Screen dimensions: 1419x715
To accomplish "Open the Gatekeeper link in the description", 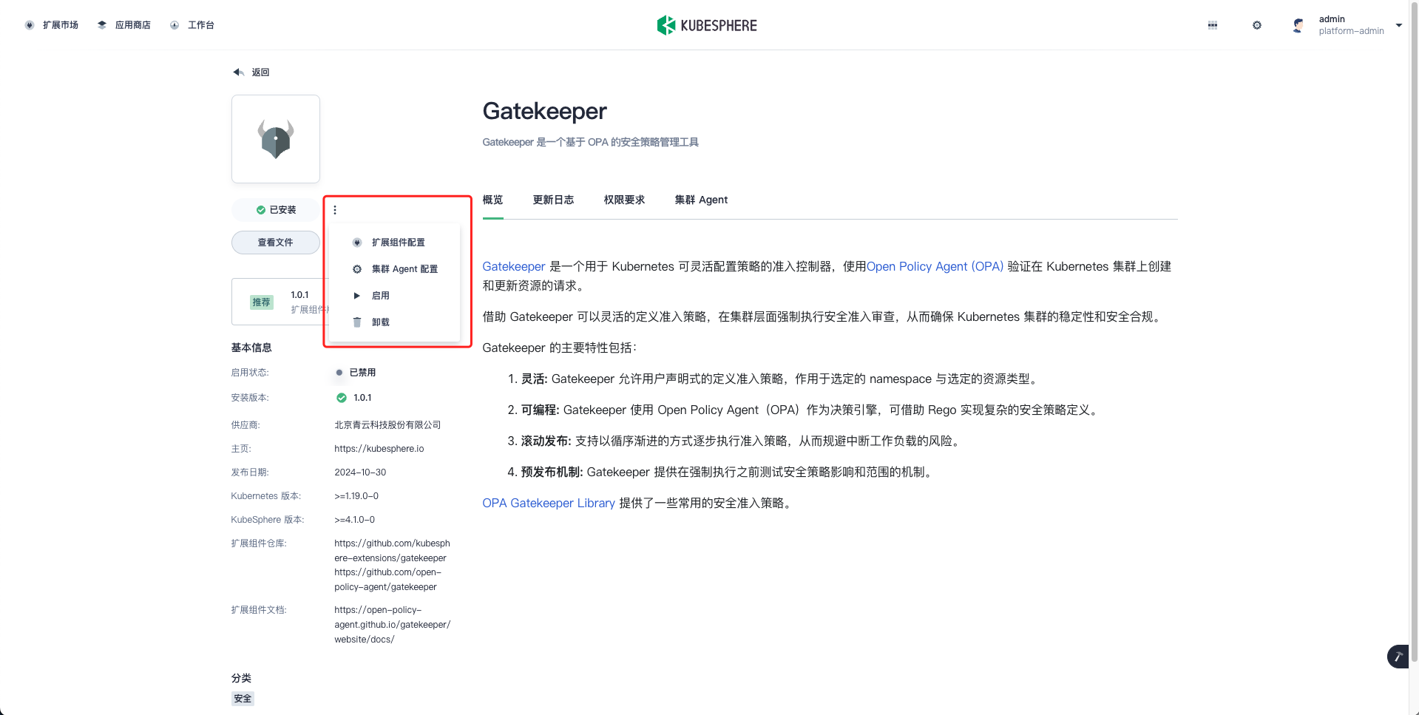I will pos(514,266).
